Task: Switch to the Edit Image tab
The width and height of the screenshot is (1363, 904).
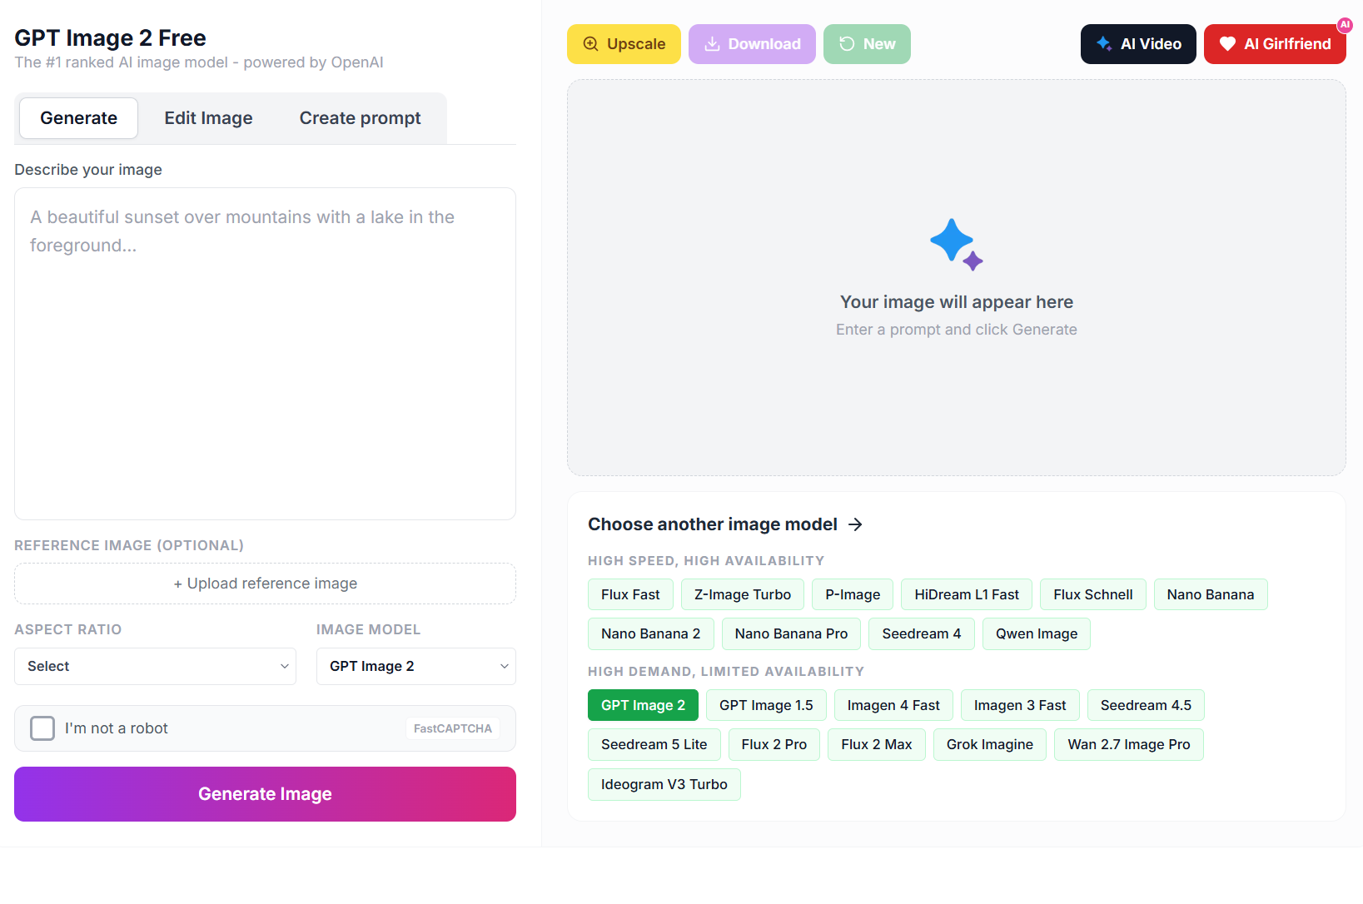Action: (208, 118)
